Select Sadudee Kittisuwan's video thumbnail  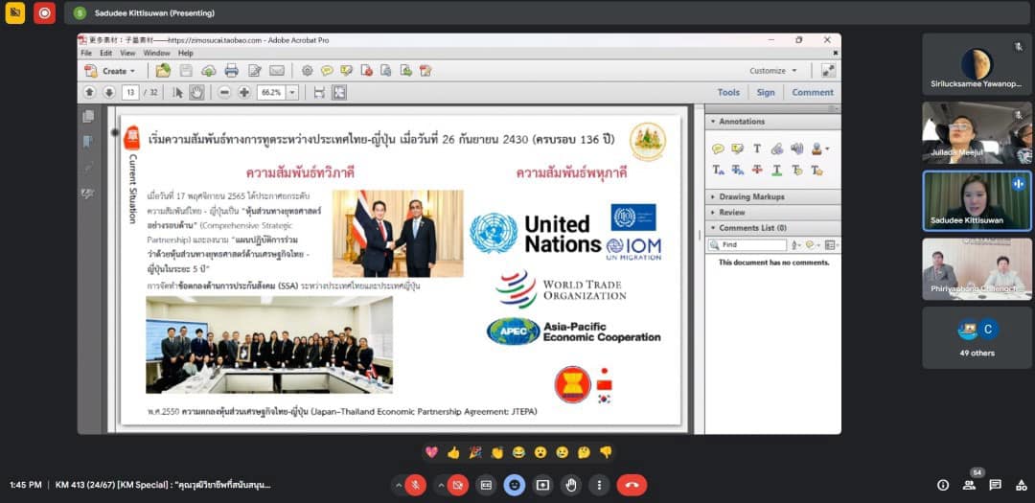pyautogui.click(x=977, y=201)
